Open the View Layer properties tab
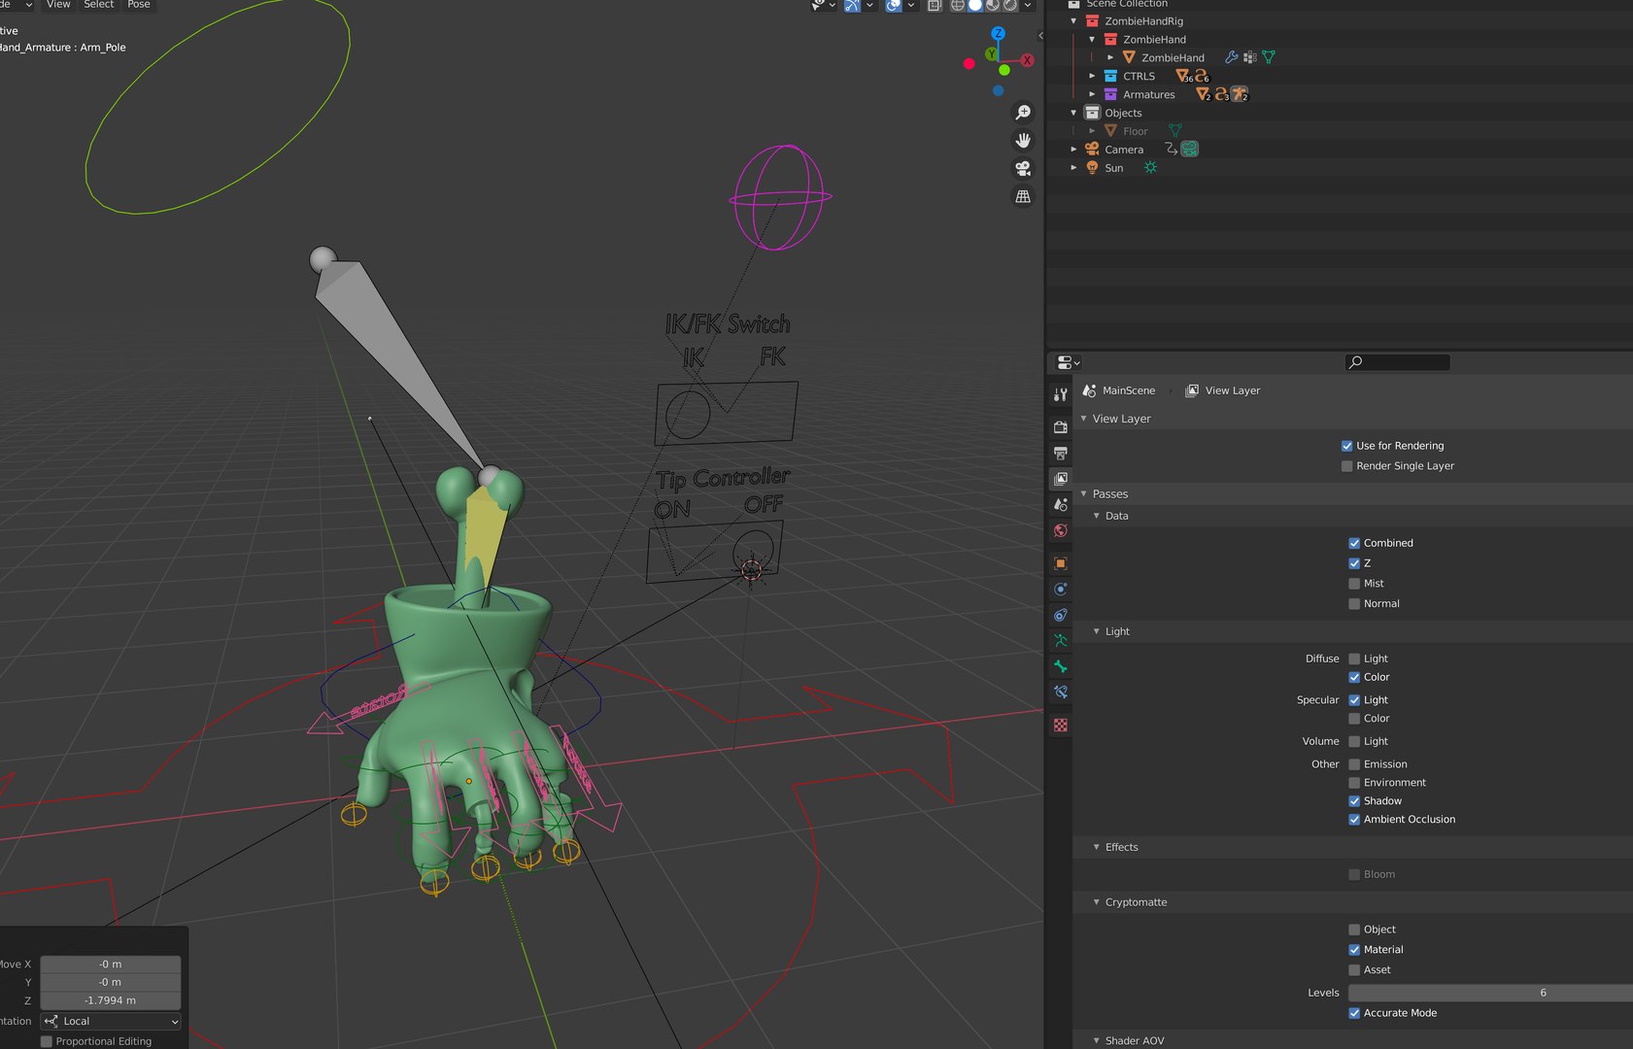 (x=1060, y=479)
